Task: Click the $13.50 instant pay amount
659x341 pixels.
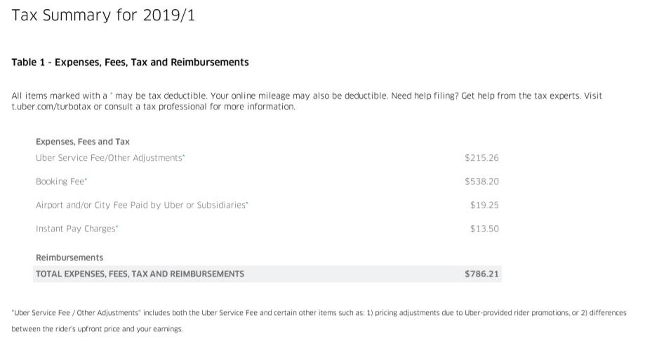Action: pos(484,229)
